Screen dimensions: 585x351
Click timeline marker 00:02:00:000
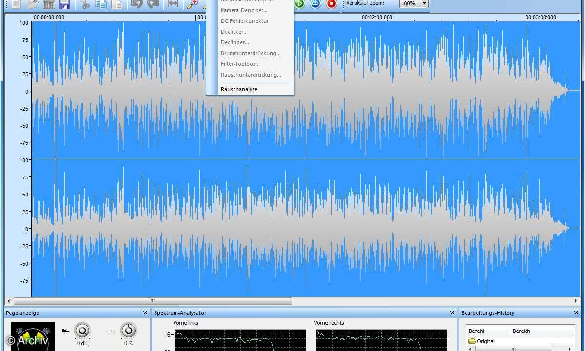(x=376, y=17)
